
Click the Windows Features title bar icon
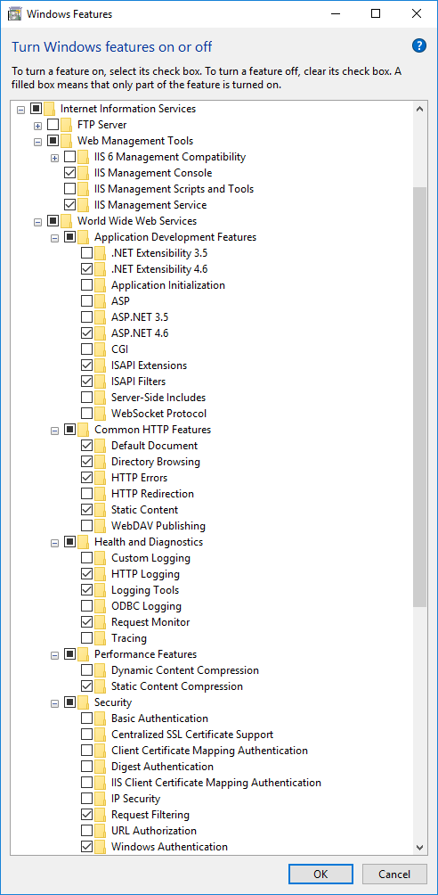[x=14, y=14]
